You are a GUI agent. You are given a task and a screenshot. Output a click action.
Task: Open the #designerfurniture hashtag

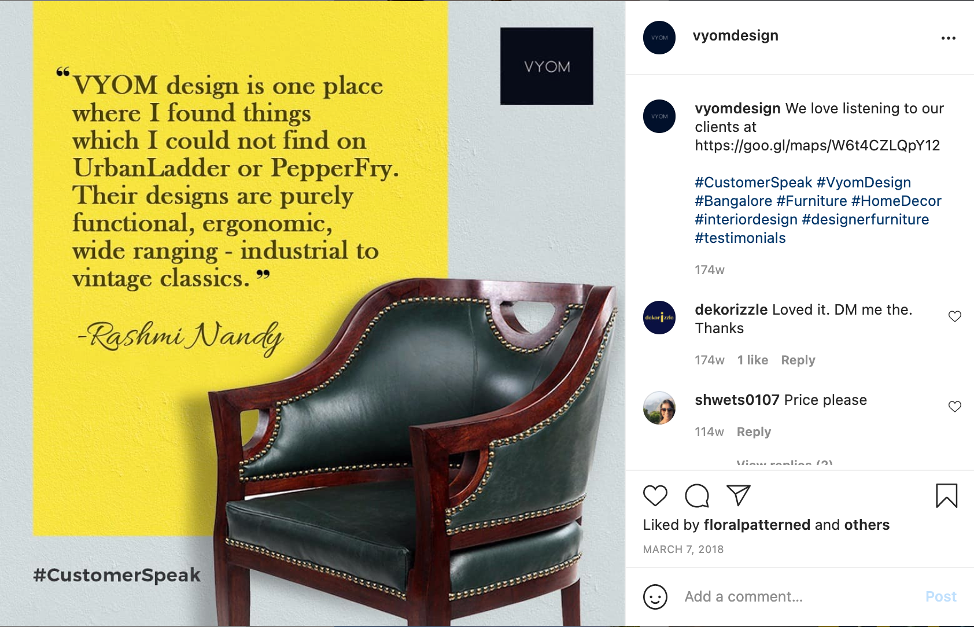[865, 220]
